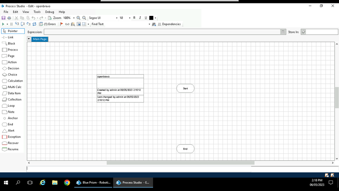Validate the process via (1) Errors
This screenshot has width=339, height=191.
click(x=48, y=24)
